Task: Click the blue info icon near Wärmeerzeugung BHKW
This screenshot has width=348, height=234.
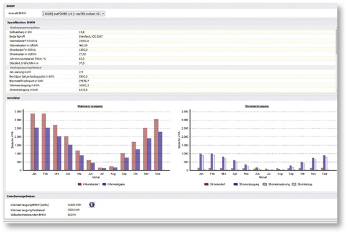Action: click(x=92, y=205)
